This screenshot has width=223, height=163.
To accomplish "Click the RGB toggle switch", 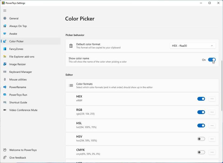I will pos(201,112).
